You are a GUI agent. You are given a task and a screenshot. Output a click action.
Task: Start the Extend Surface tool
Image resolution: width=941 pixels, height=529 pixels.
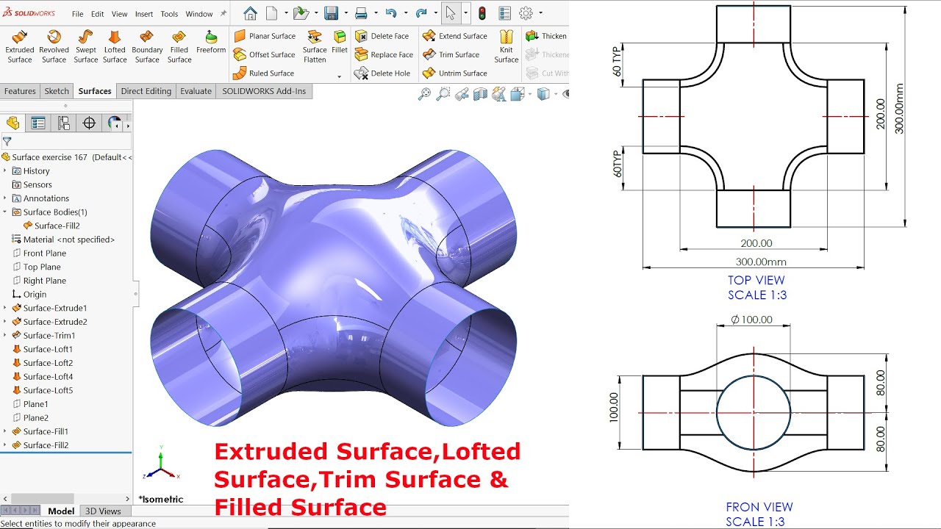tap(455, 36)
